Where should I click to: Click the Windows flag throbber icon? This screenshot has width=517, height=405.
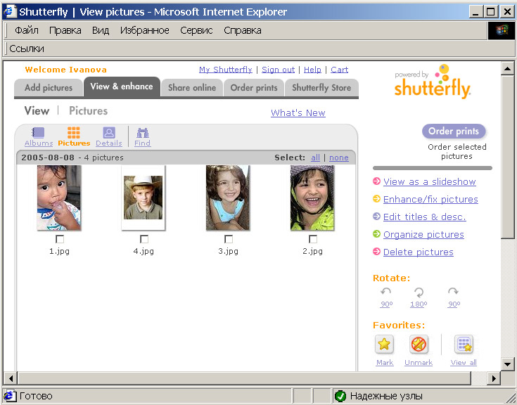[x=501, y=30]
